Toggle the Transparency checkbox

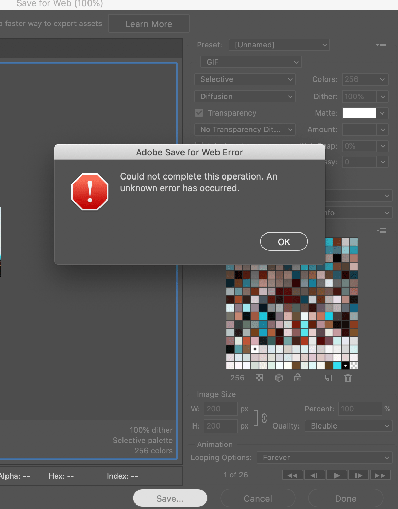[x=199, y=113]
